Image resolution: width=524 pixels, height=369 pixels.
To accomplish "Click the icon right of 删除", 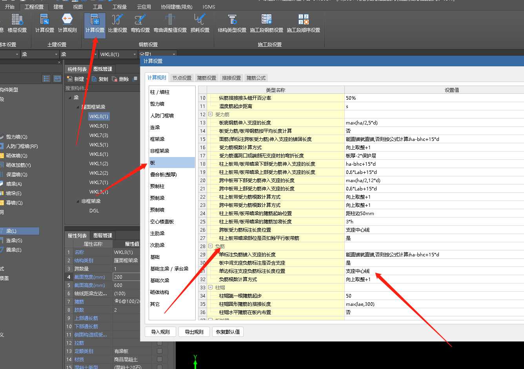I will (x=135, y=79).
